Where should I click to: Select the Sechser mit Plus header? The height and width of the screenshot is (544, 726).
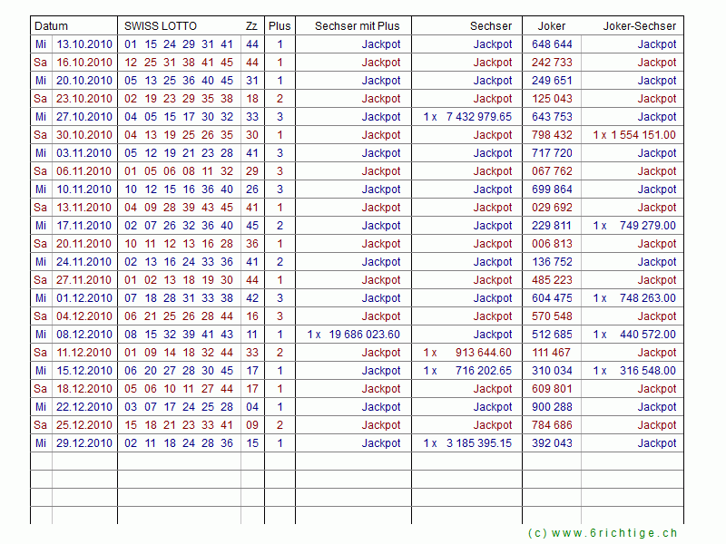click(x=357, y=26)
